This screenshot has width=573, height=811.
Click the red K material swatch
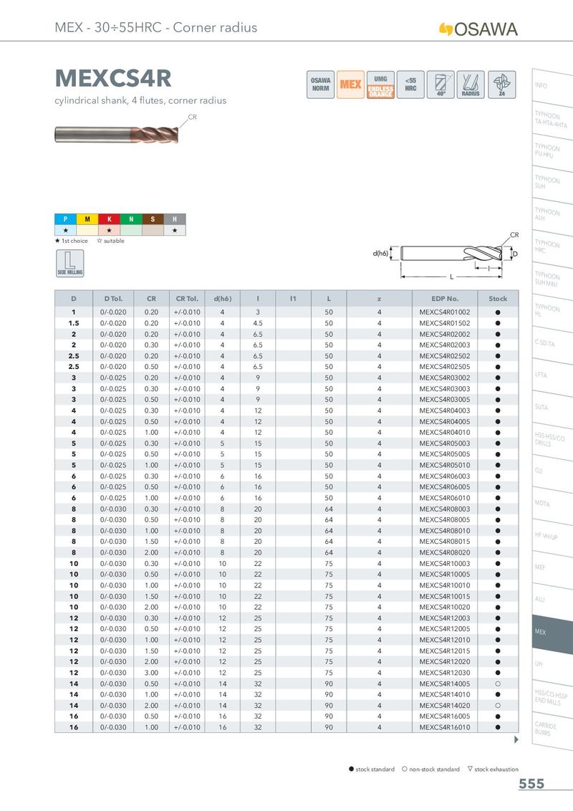[109, 219]
